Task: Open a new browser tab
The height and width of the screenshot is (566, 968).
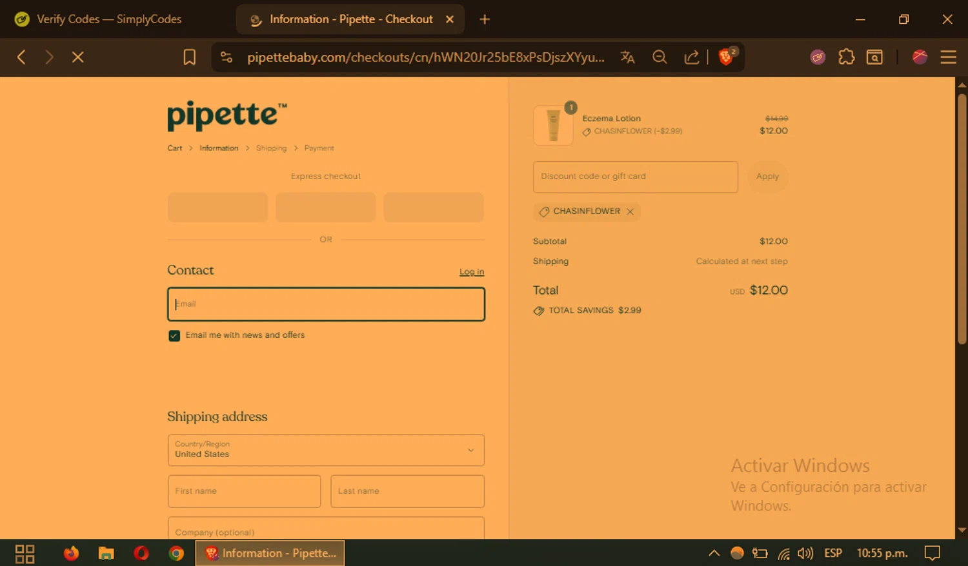Action: (485, 19)
